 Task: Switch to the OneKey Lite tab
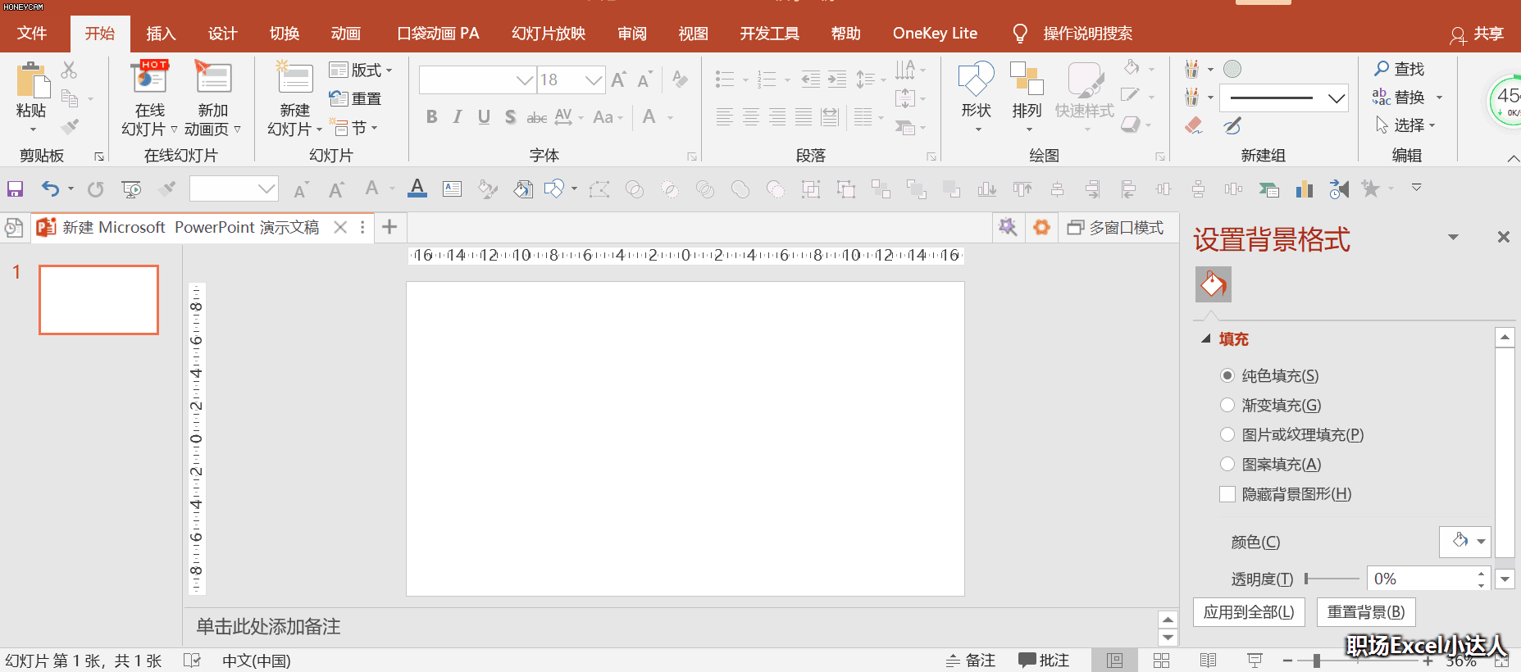coord(935,34)
